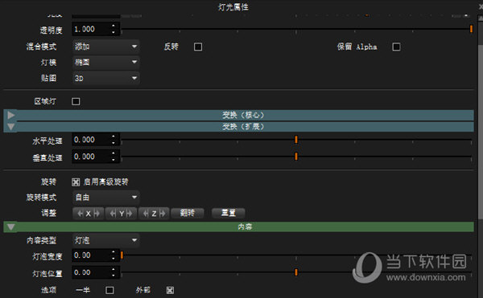Collapse the 内容 section triangle
Viewport: 483px width, 298px height.
tap(11, 227)
